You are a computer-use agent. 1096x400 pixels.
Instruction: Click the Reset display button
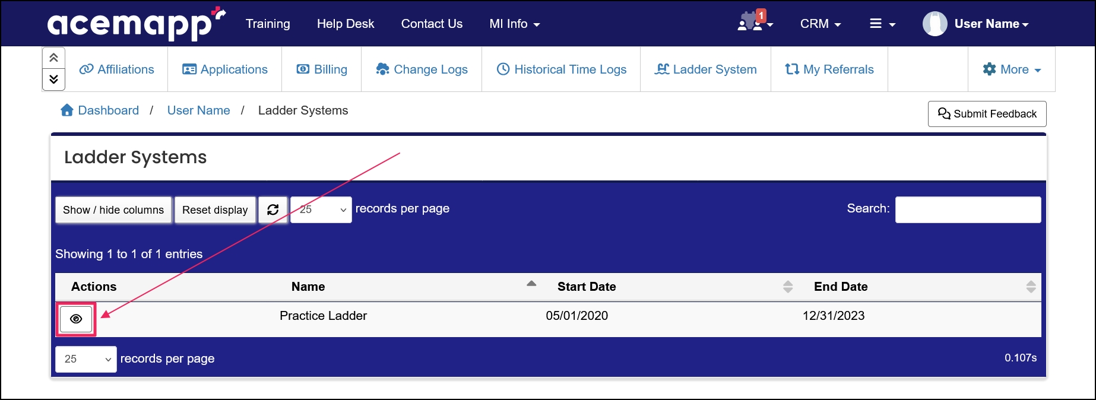tap(215, 209)
